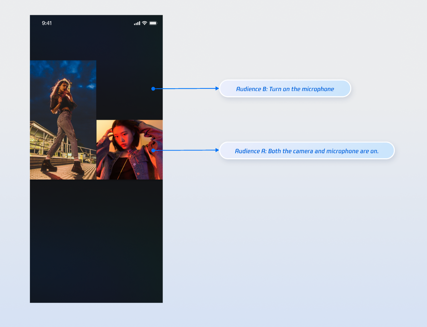
Task: Click the blue dot on Audience A video
Action: coord(153,150)
